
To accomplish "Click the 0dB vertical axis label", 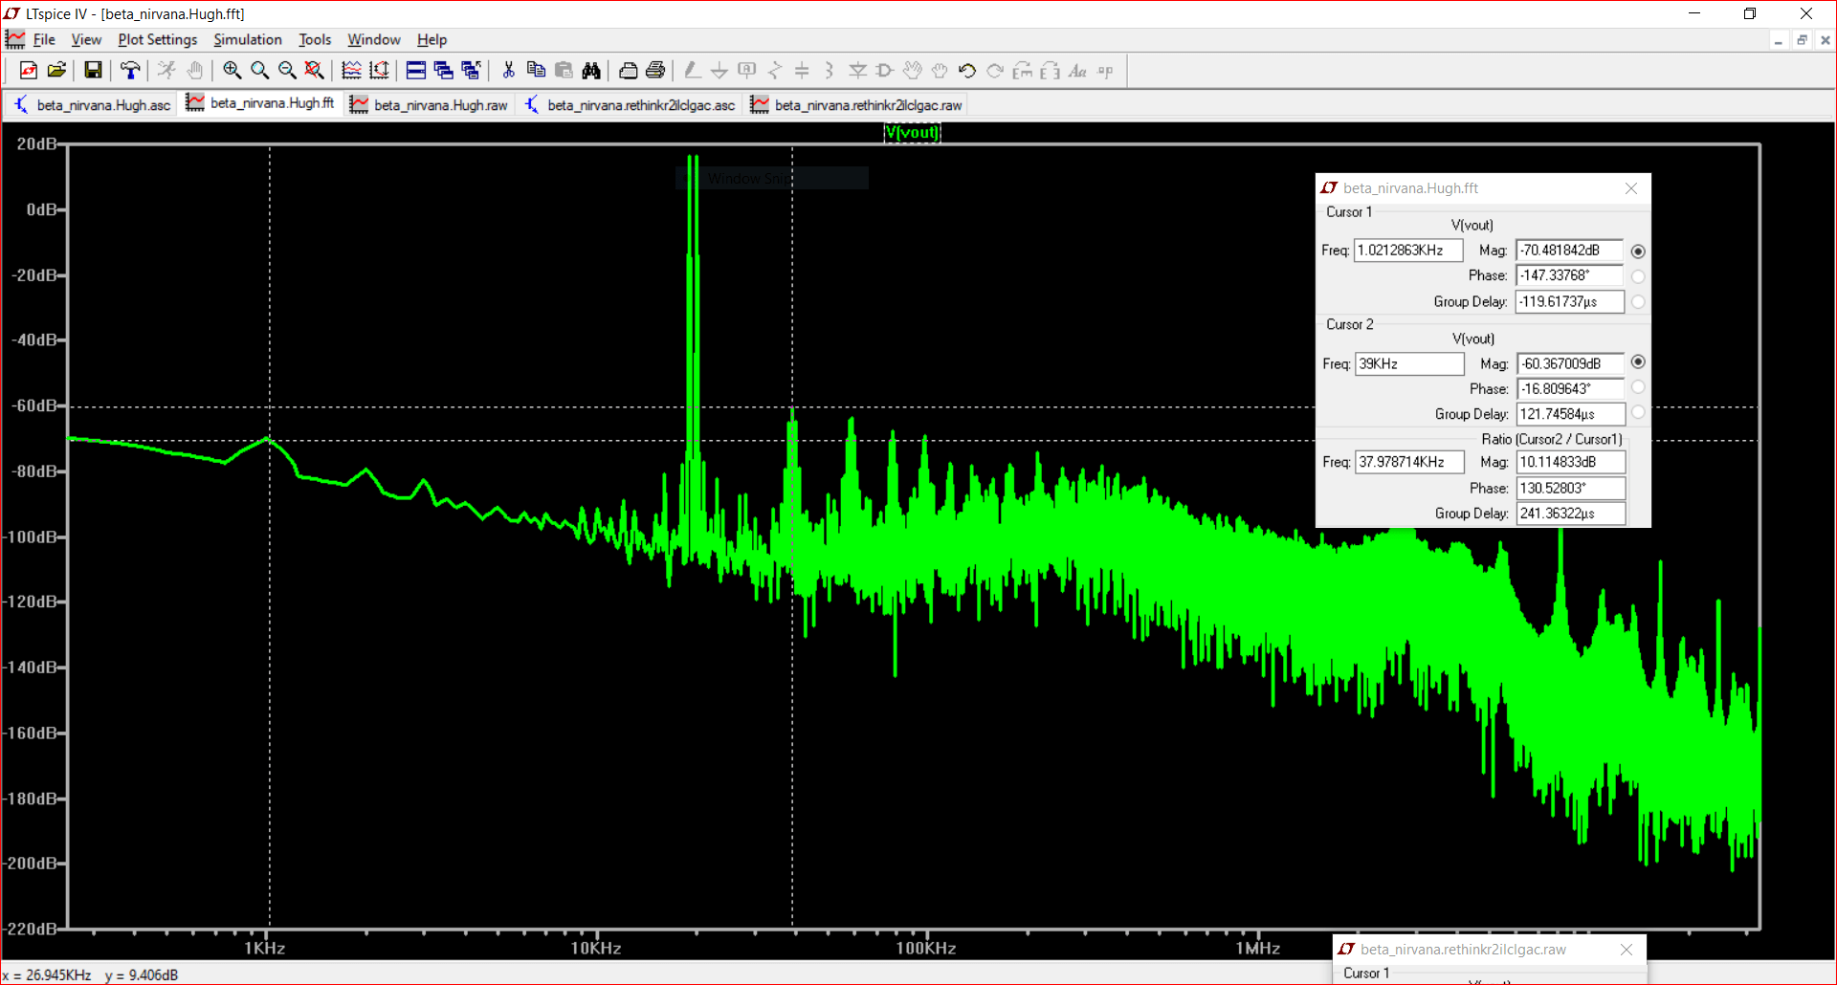I will 40,209.
